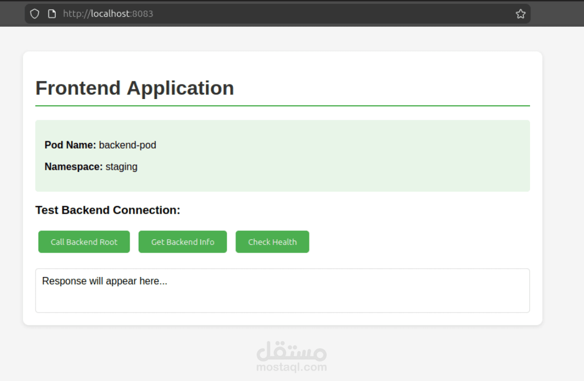Select the staging namespace value
This screenshot has width=584, height=381.
tap(121, 167)
